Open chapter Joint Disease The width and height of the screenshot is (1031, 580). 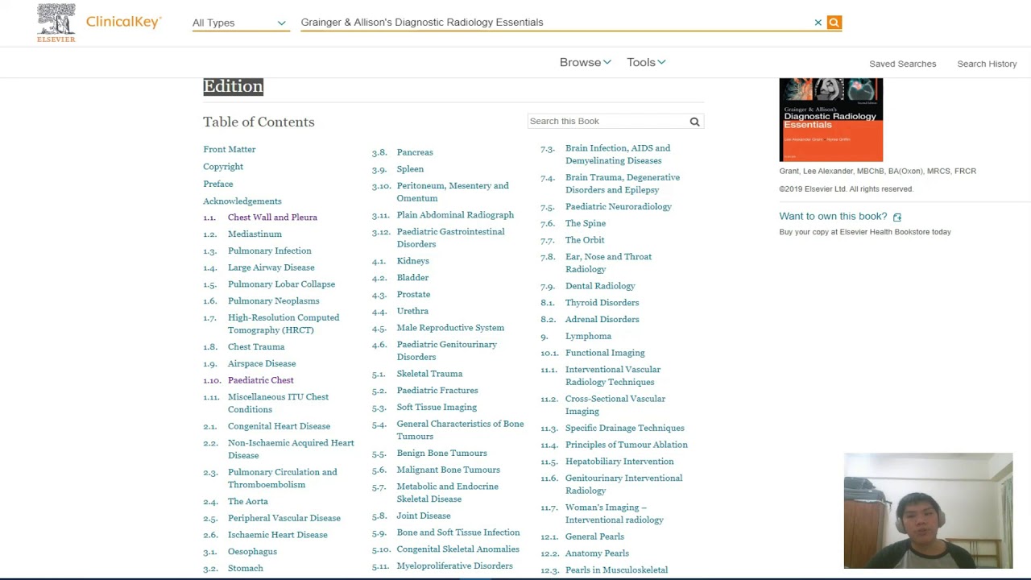[x=423, y=516]
